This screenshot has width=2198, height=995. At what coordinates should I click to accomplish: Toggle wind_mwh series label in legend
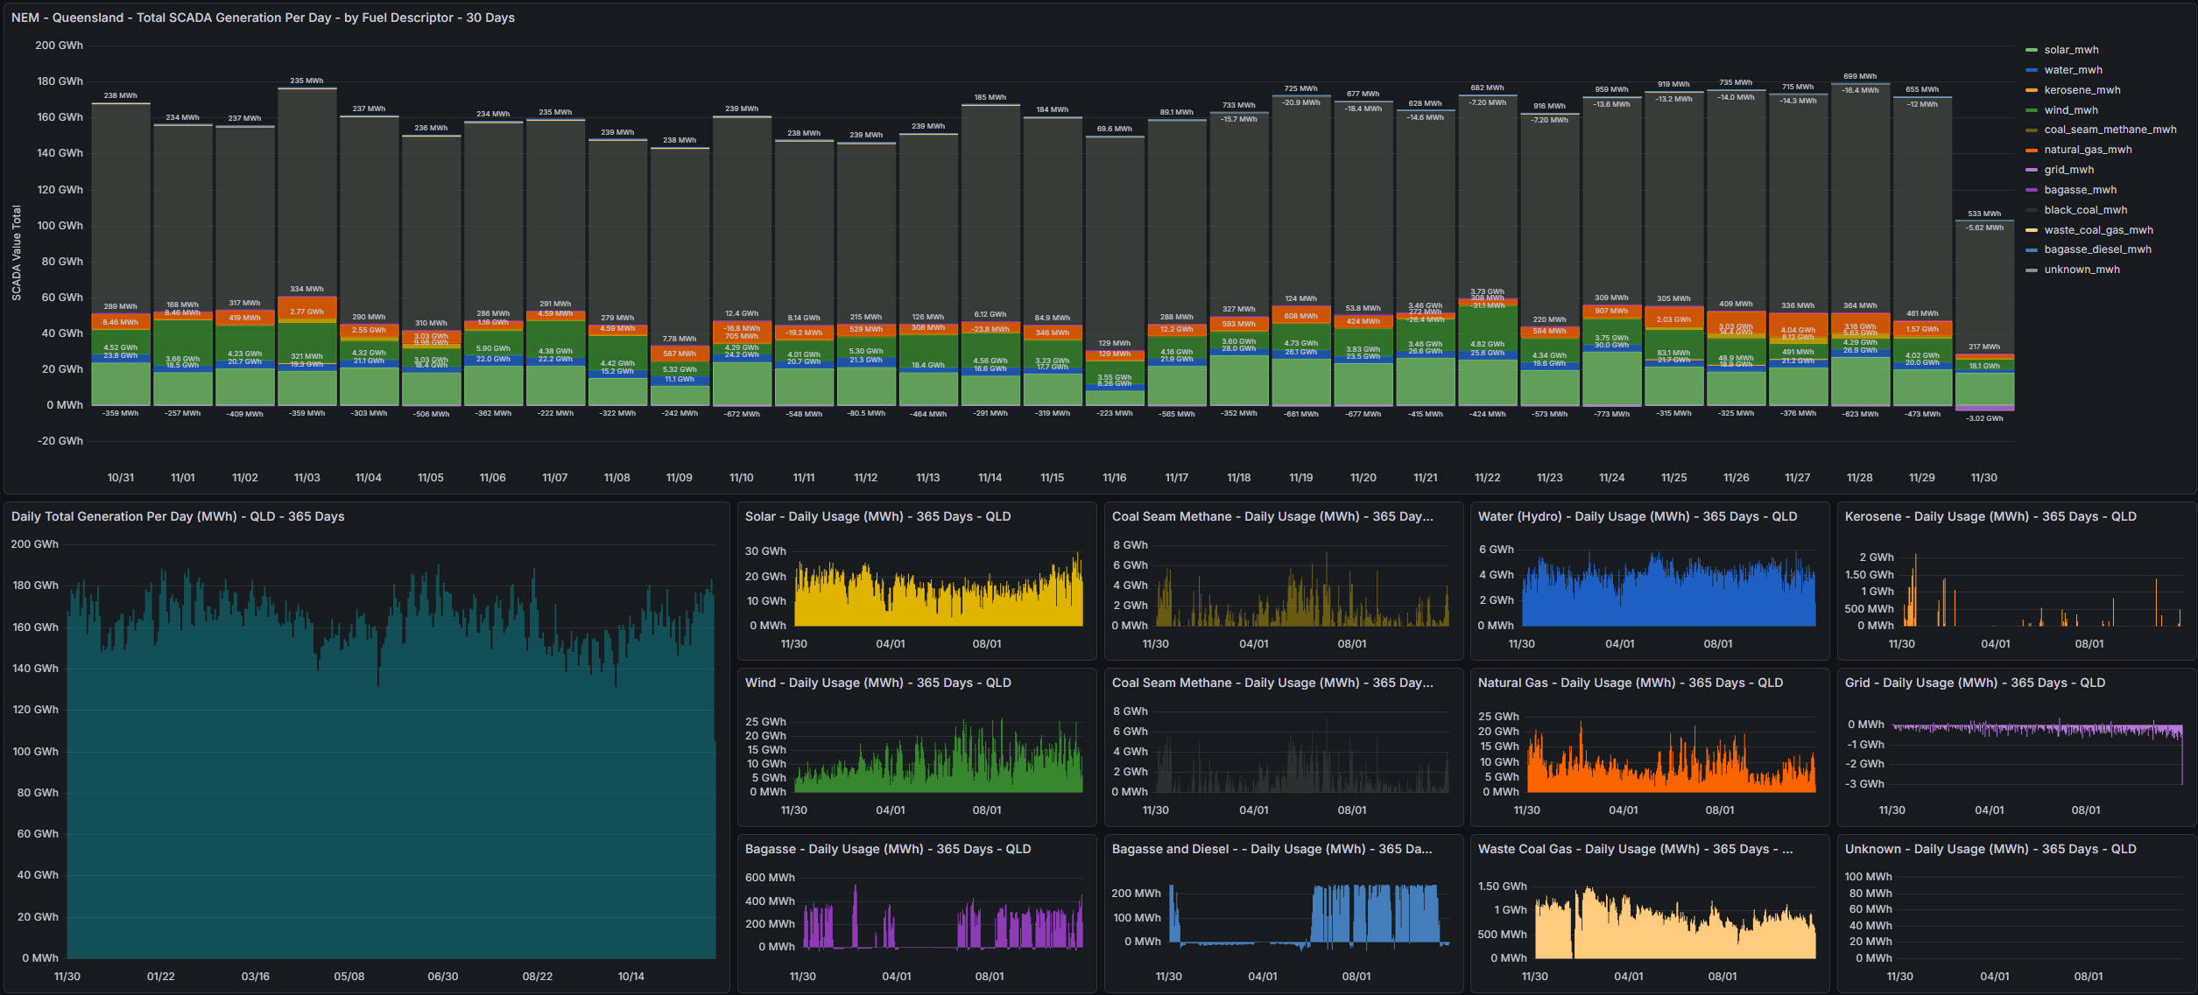tap(2070, 110)
